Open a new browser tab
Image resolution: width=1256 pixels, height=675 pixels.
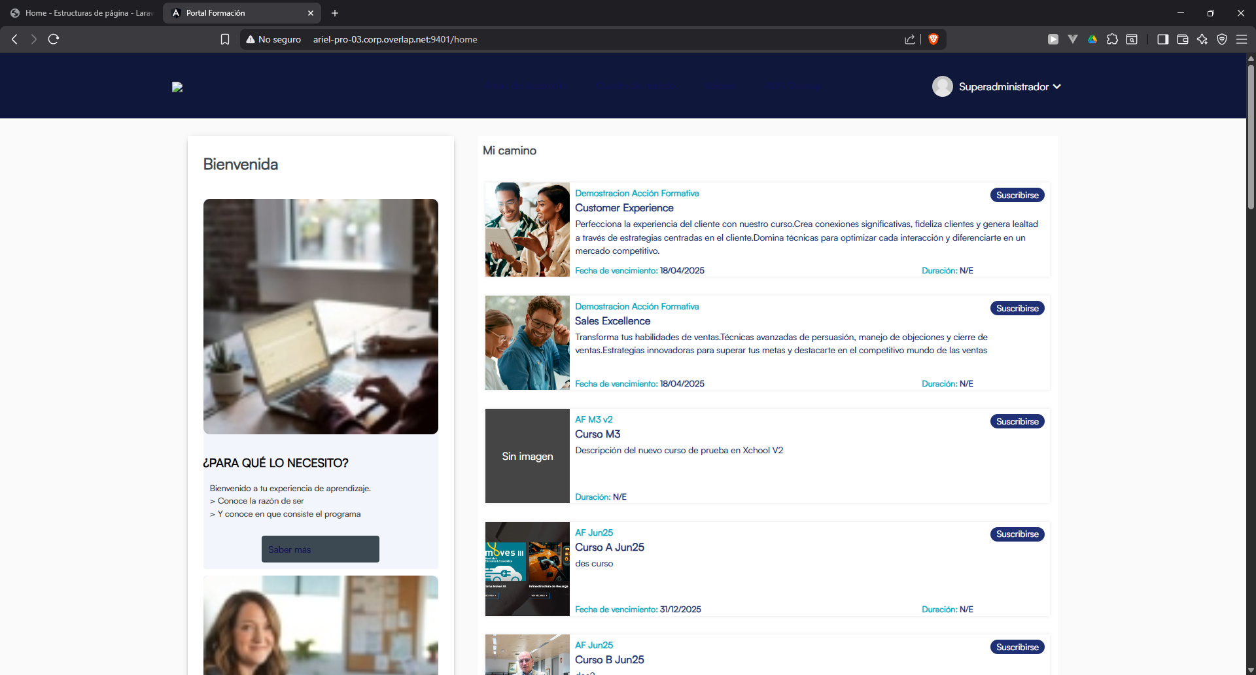[x=335, y=13]
